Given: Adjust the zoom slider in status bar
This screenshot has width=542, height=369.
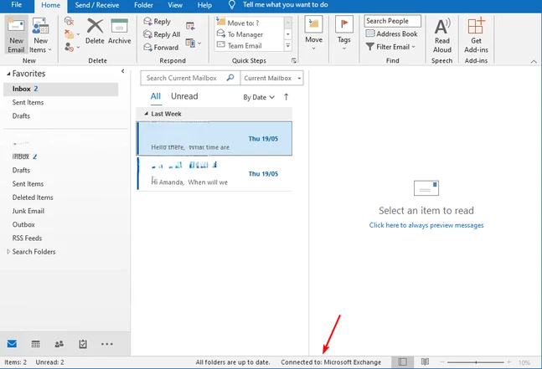Looking at the screenshot, I should point(476,362).
